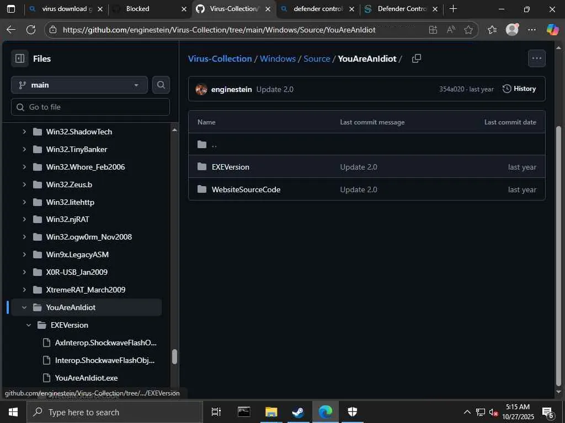Launch the Copilot icon in Edge
The image size is (565, 423).
point(552,30)
